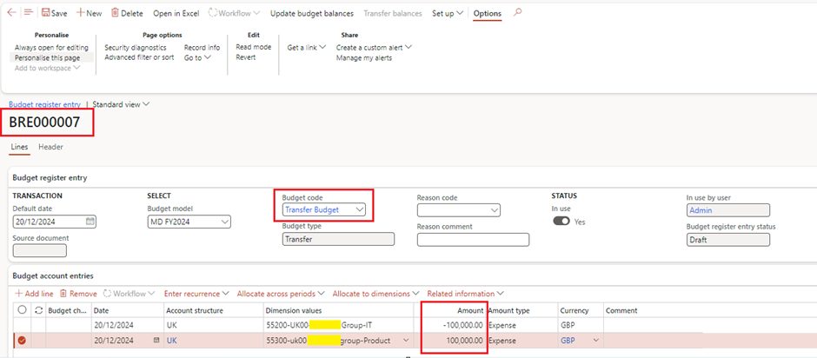Open the Default date calendar picker
This screenshot has width=817, height=358.
tap(90, 222)
